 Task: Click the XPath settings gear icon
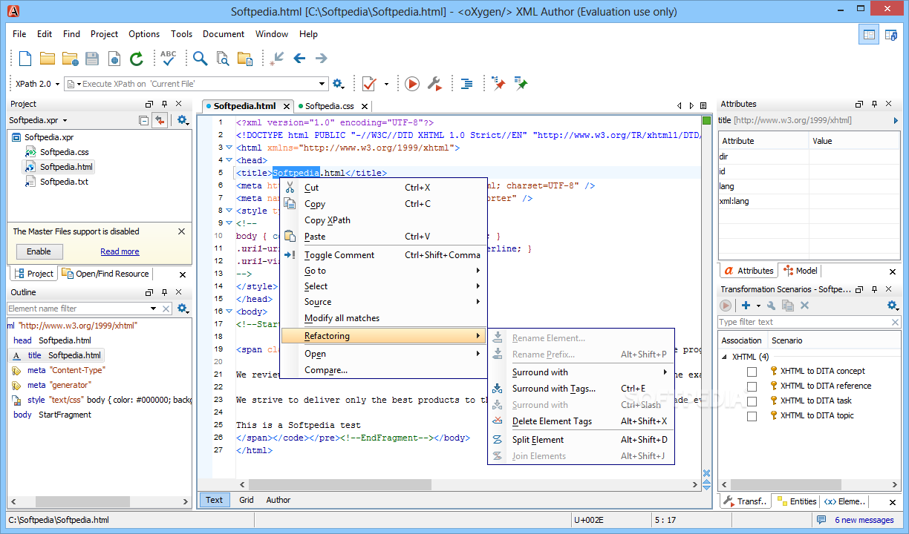pos(339,84)
